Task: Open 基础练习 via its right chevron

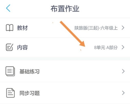Action: (x=123, y=71)
